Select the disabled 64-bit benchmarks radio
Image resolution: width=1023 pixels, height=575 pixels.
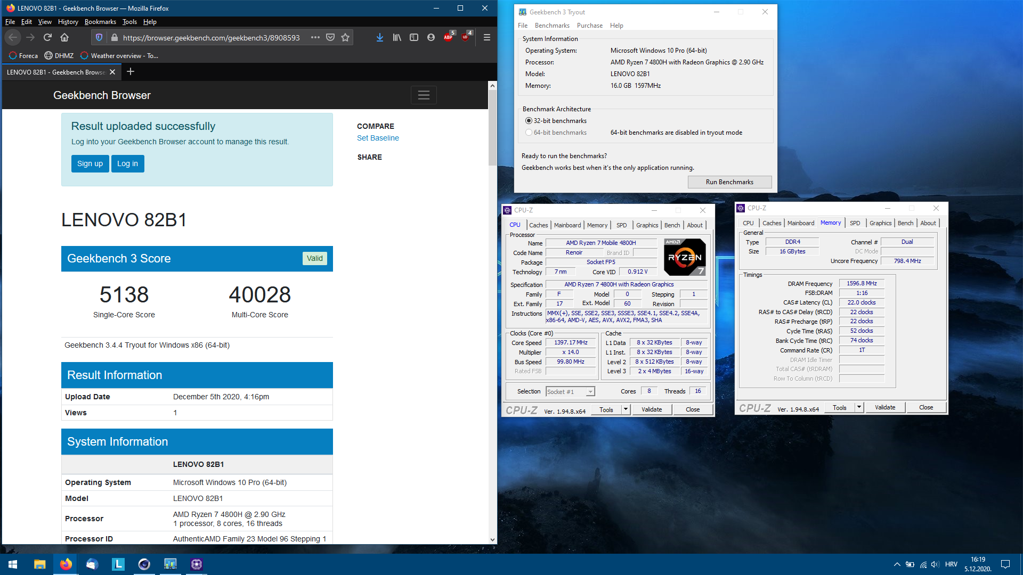[529, 133]
